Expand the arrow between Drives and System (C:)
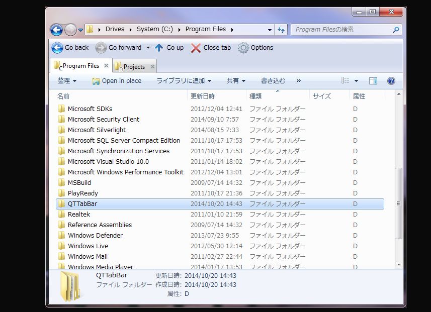Viewport: 431px width, 312px height. pyautogui.click(x=131, y=30)
